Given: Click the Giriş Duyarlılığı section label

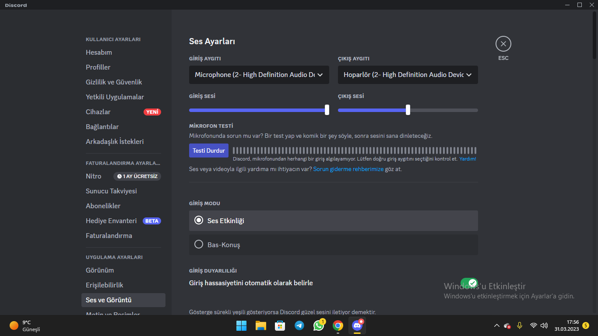Looking at the screenshot, I should point(213,271).
